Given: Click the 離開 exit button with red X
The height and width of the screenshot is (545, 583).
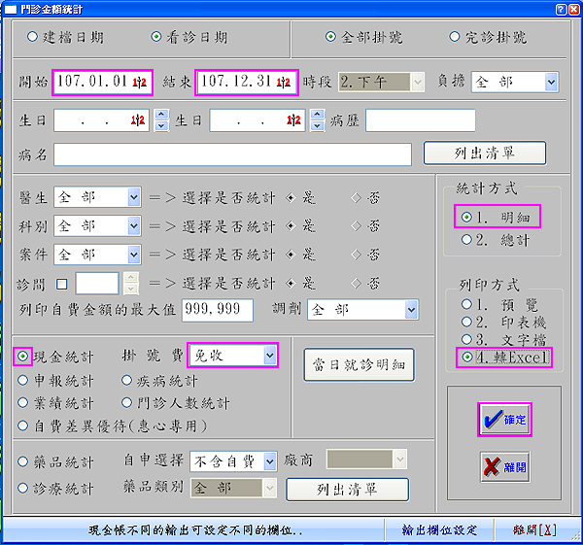Looking at the screenshot, I should pyautogui.click(x=505, y=466).
